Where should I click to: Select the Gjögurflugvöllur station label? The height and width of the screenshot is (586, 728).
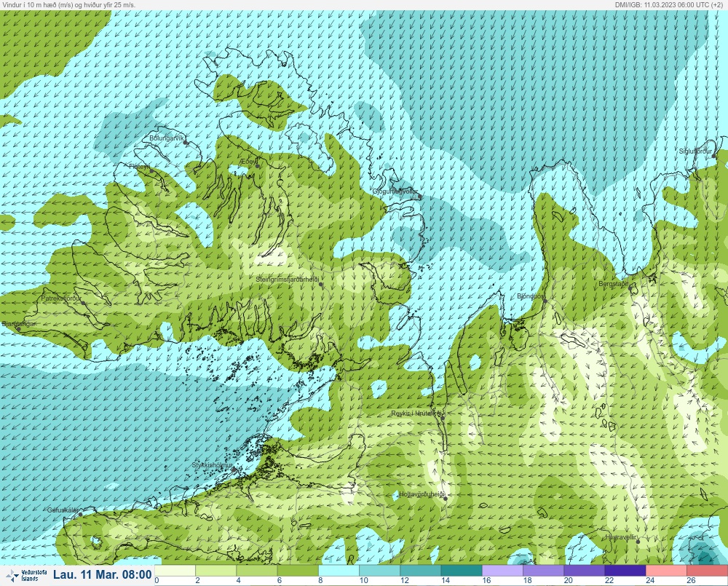coord(395,191)
